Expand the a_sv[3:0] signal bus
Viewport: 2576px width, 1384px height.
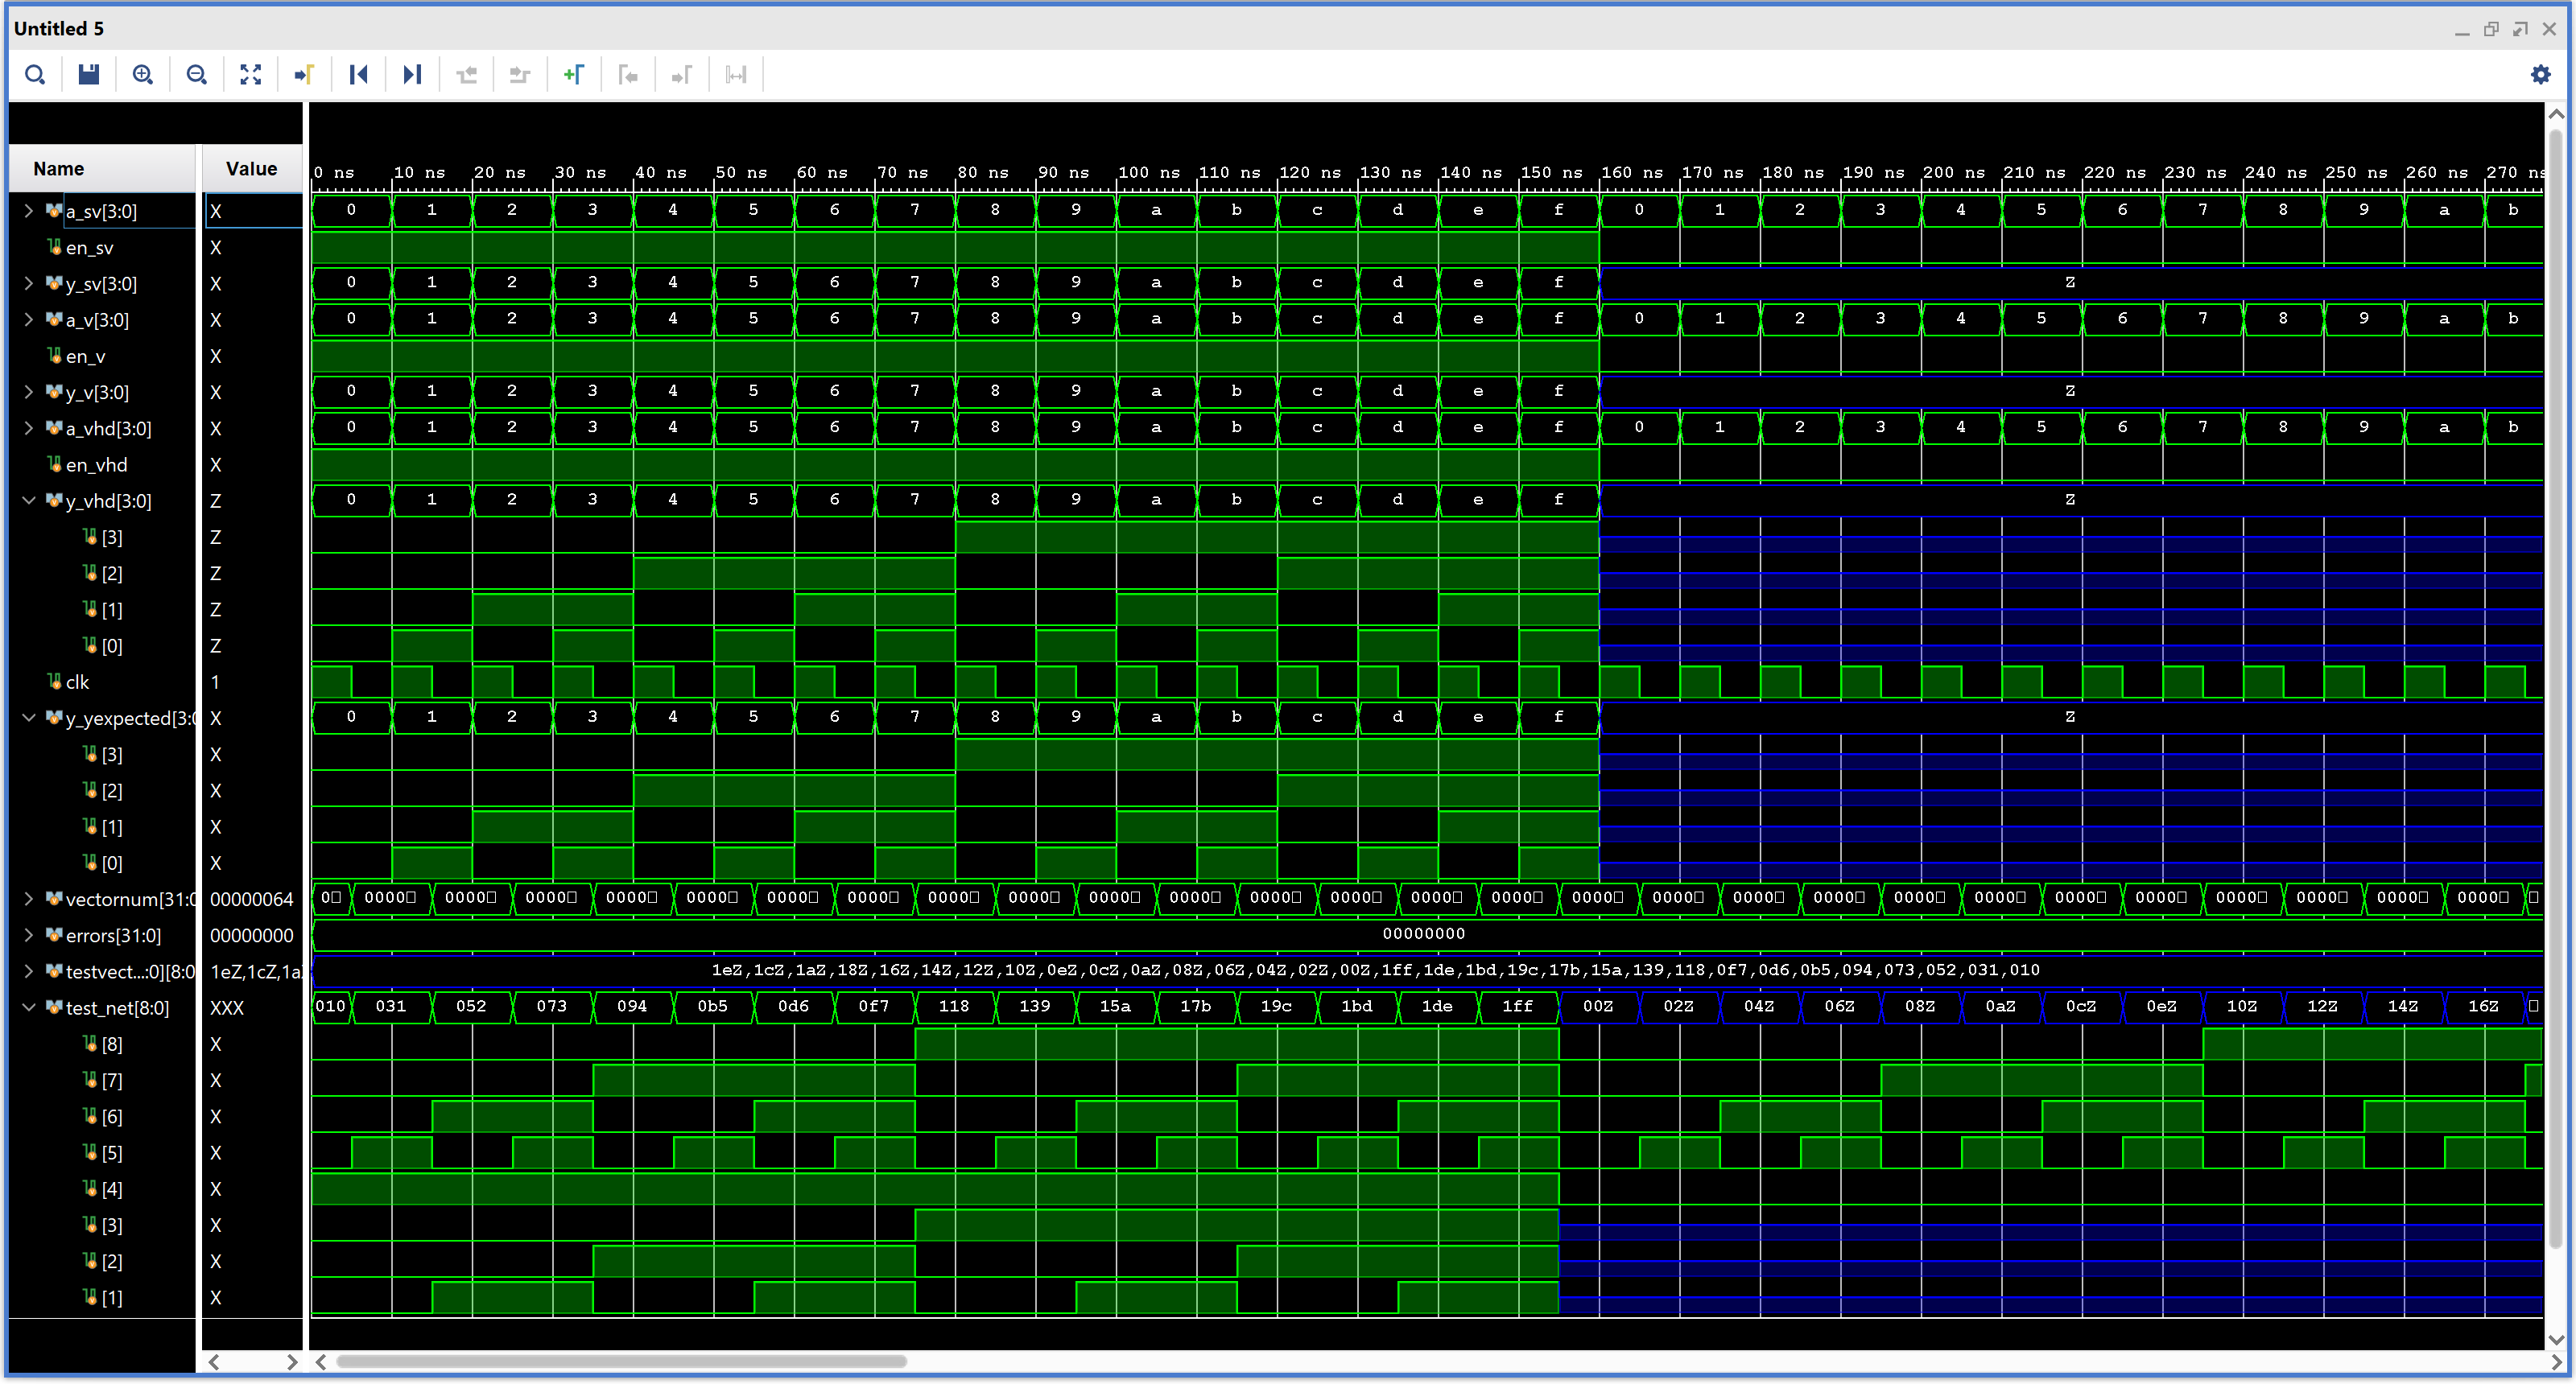28,211
